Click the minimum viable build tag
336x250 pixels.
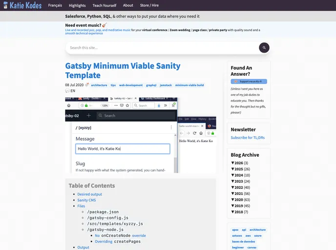189,85
